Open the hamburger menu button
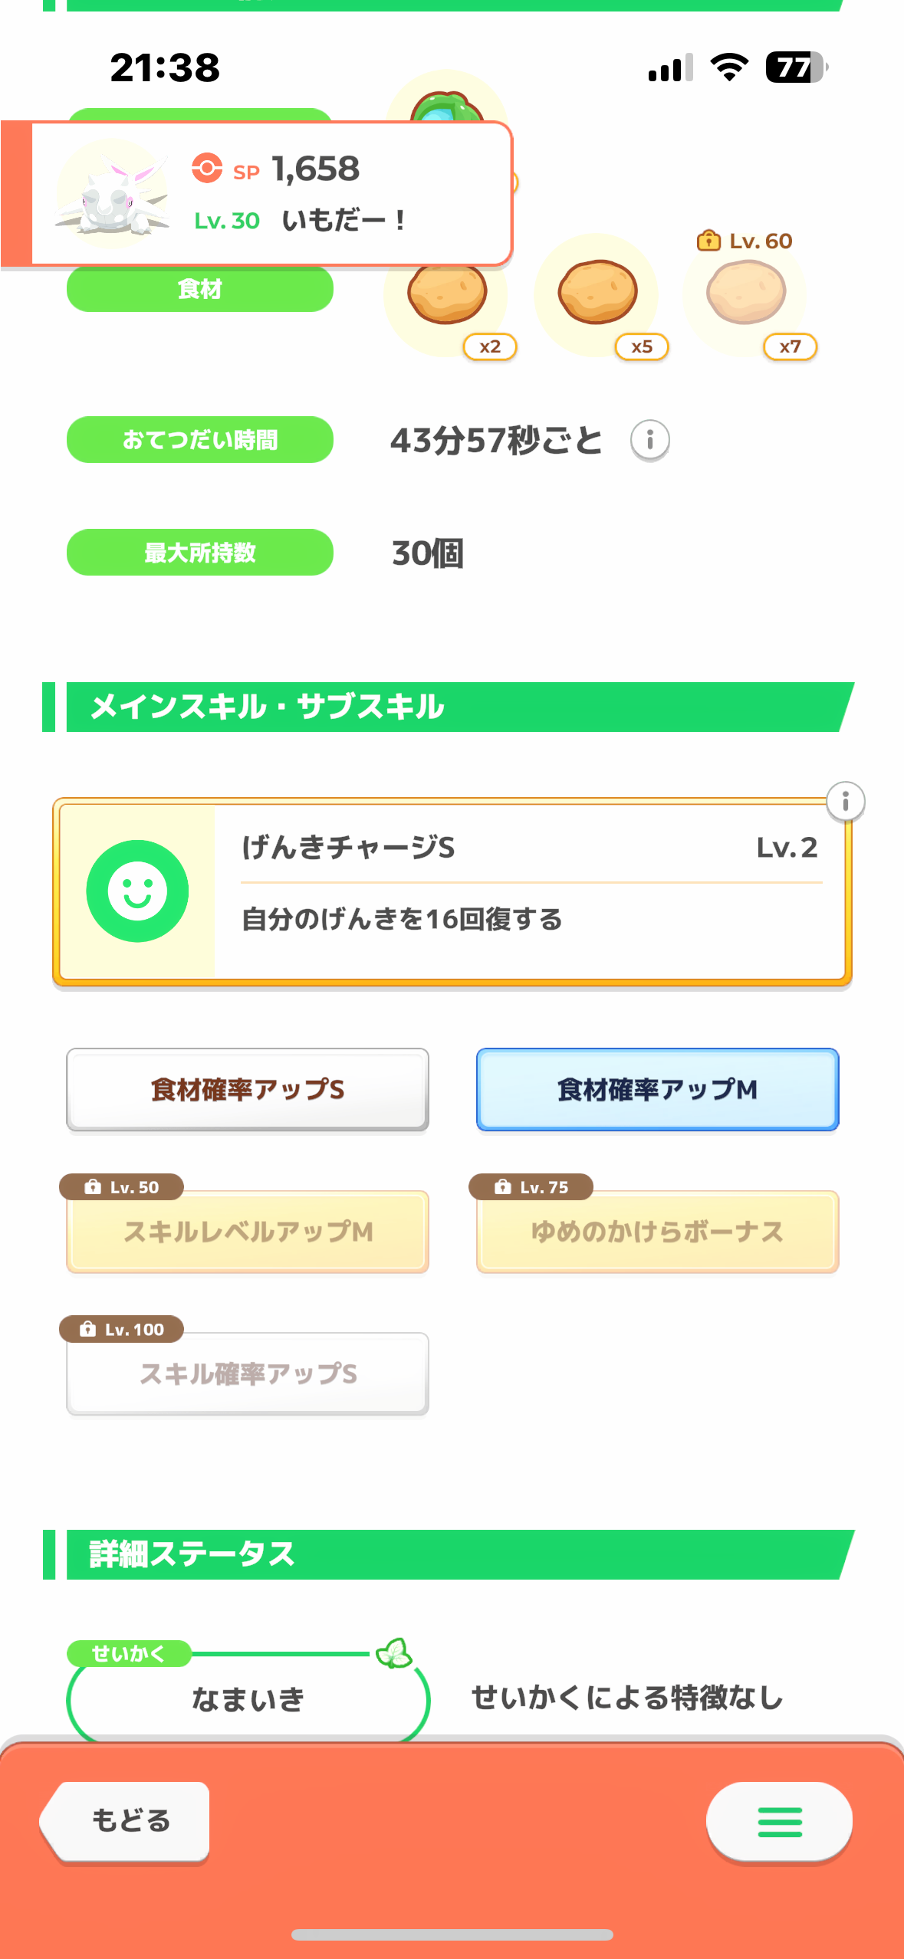Image resolution: width=904 pixels, height=1959 pixels. pyautogui.click(x=779, y=1821)
